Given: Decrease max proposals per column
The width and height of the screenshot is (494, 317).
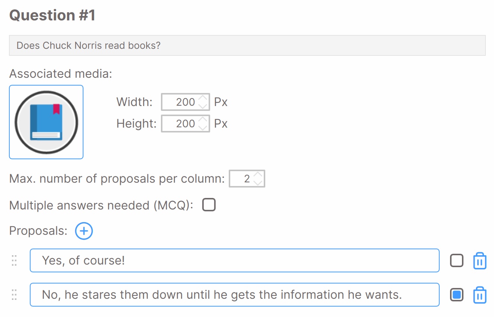Looking at the screenshot, I should pos(258,182).
